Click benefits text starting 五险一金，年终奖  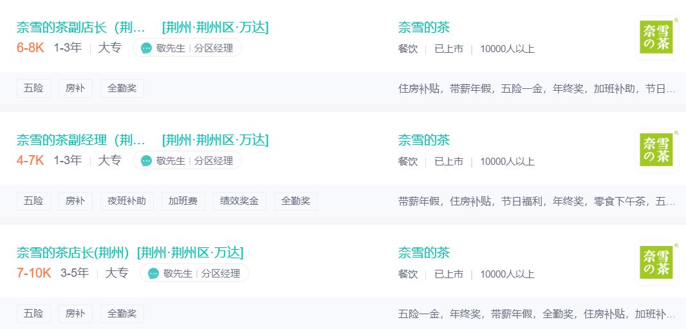click(x=537, y=314)
